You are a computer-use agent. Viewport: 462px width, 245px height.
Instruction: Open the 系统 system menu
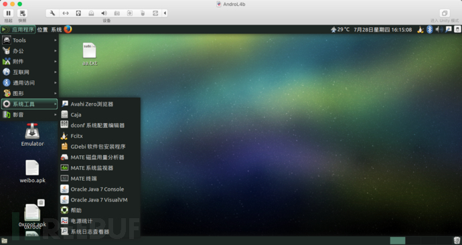click(56, 29)
